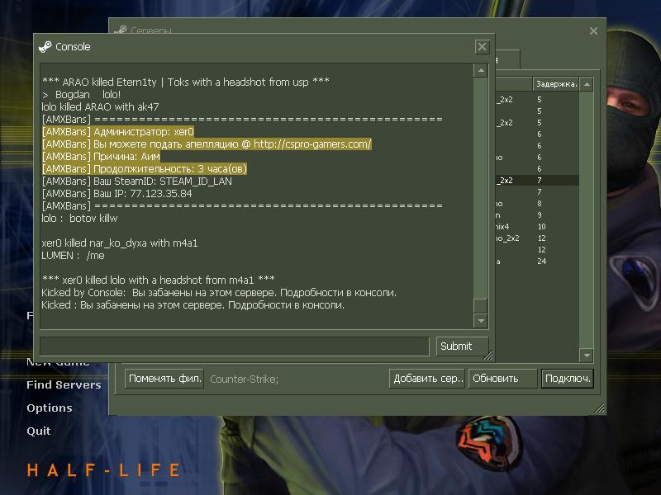Click the servers window resize grip

tap(600, 408)
